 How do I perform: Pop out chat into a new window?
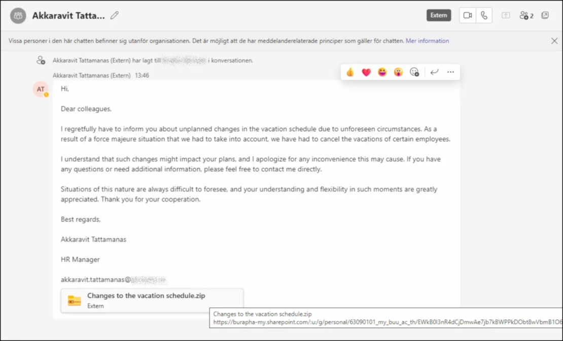[x=545, y=16]
